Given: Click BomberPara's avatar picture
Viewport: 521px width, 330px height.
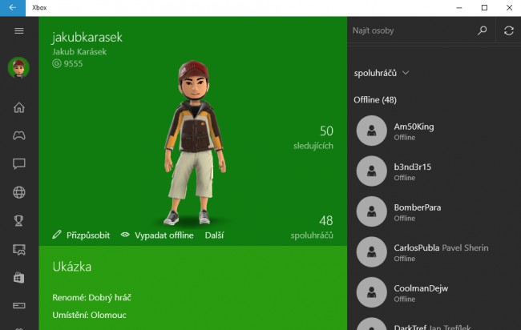Looking at the screenshot, I should (x=371, y=211).
